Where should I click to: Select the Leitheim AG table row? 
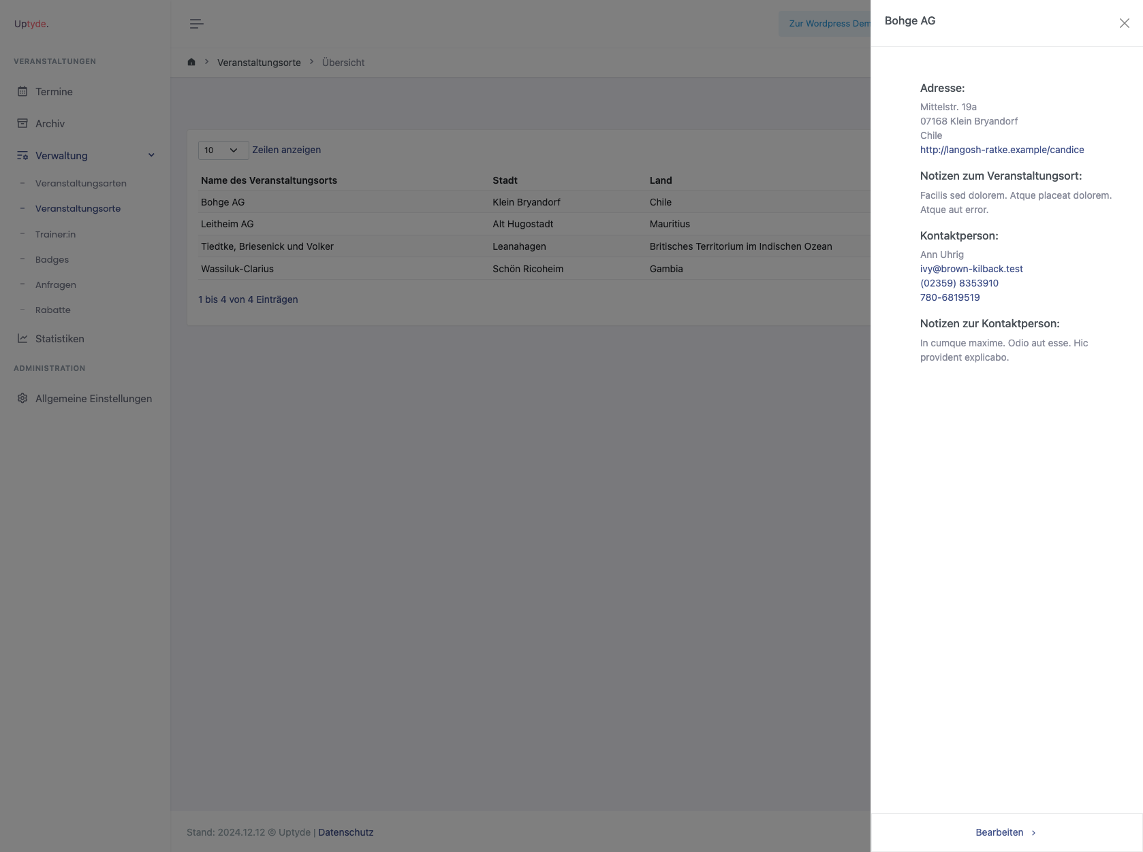(227, 225)
